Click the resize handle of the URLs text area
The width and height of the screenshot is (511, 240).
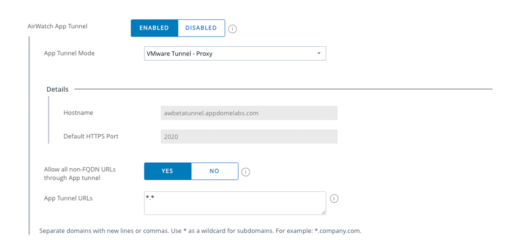click(323, 213)
